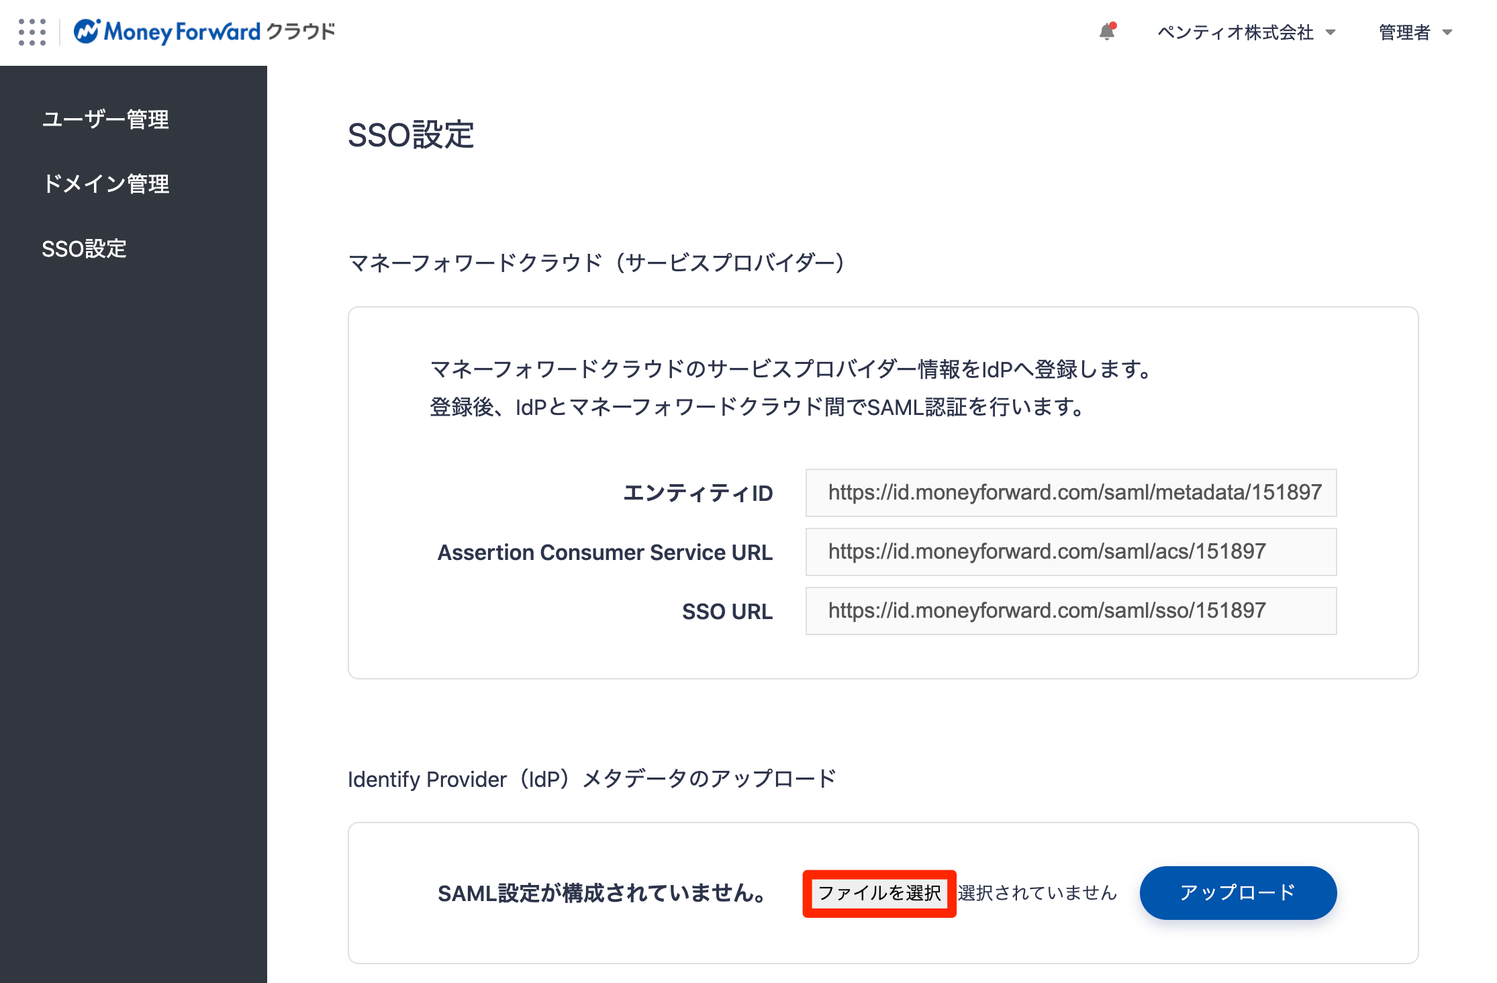
Task: Open ユーザー管理 in the sidebar
Action: [x=105, y=120]
